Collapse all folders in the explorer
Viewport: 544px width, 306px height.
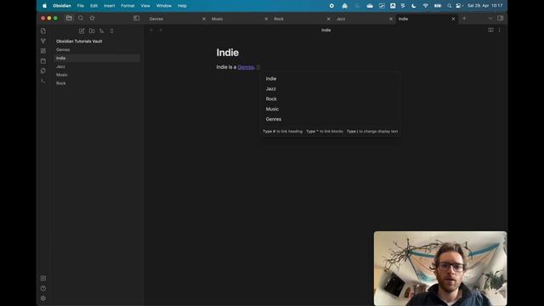tap(111, 31)
